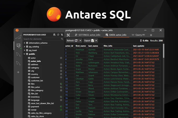The width and height of the screenshot is (178, 118).
Task: Click the size indicator dot for payment
Action: 61,107
